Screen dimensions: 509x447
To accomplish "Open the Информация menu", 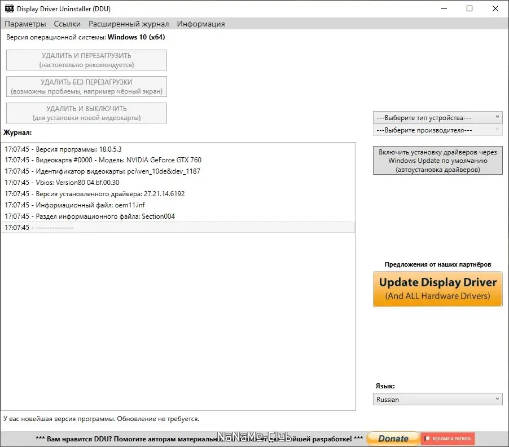I will [x=201, y=24].
